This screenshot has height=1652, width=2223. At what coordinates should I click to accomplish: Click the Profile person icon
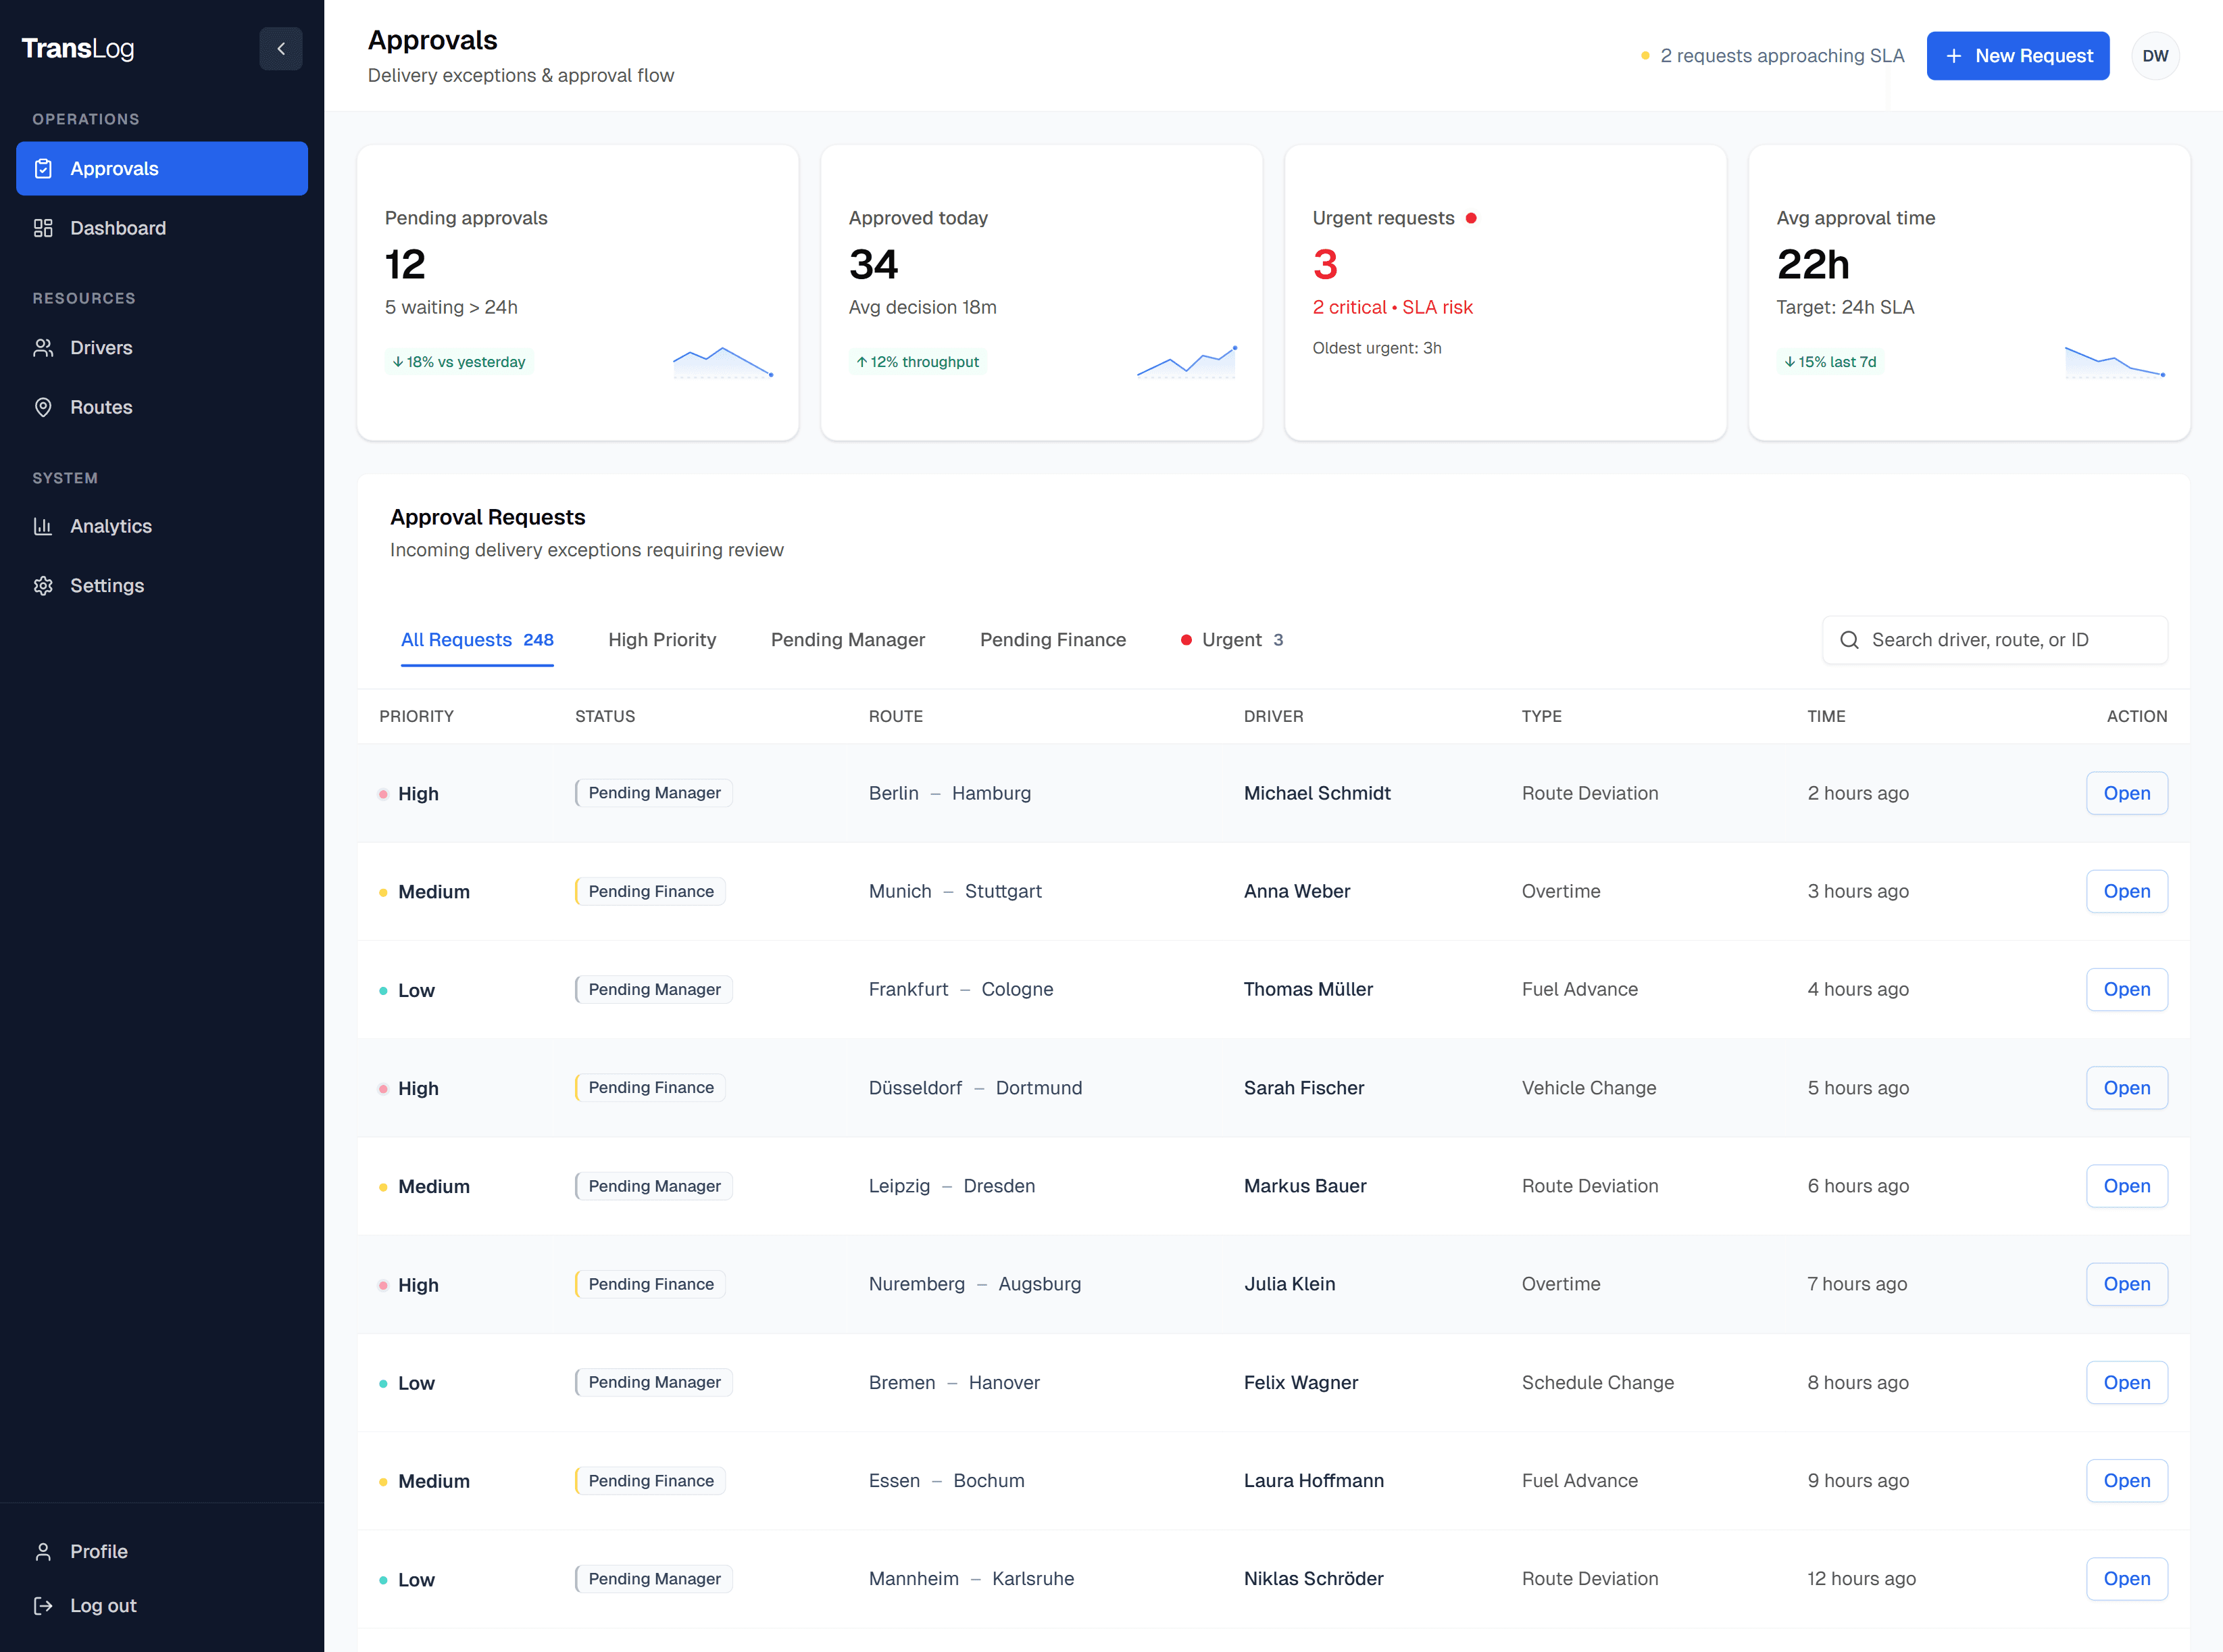[x=43, y=1552]
